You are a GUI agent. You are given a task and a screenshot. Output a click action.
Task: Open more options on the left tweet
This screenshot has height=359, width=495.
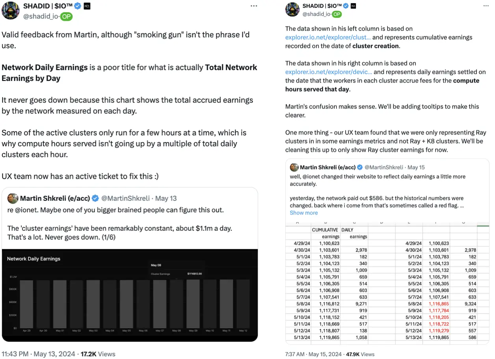coord(254,6)
